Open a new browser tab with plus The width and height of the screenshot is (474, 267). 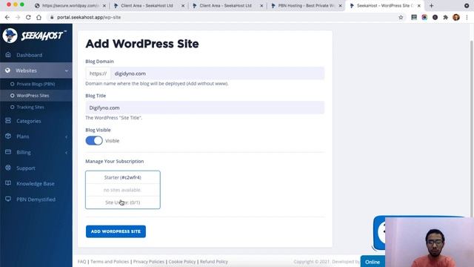[431, 5]
